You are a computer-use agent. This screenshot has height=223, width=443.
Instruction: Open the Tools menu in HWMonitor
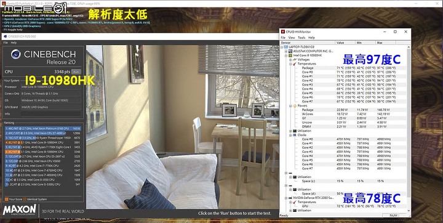[x=301, y=38]
